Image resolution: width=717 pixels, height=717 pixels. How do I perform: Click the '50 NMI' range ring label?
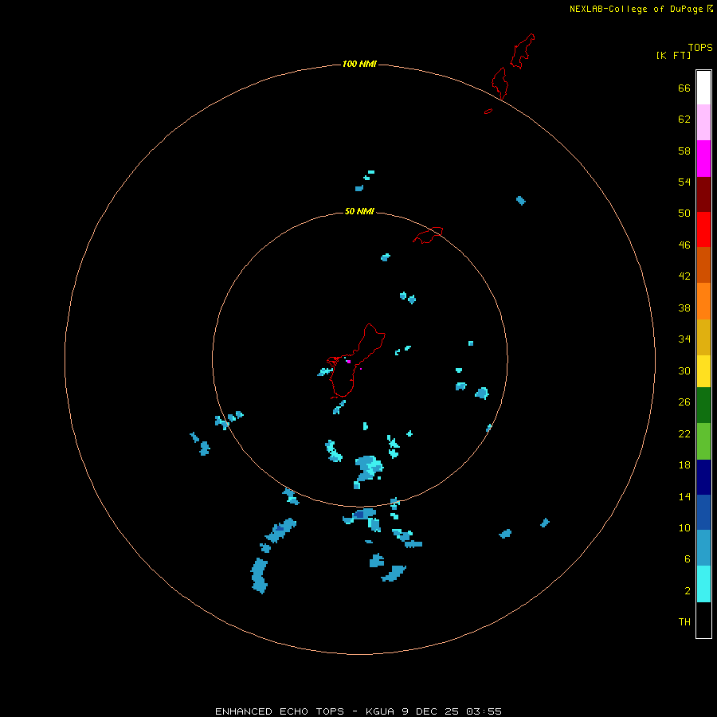click(359, 211)
